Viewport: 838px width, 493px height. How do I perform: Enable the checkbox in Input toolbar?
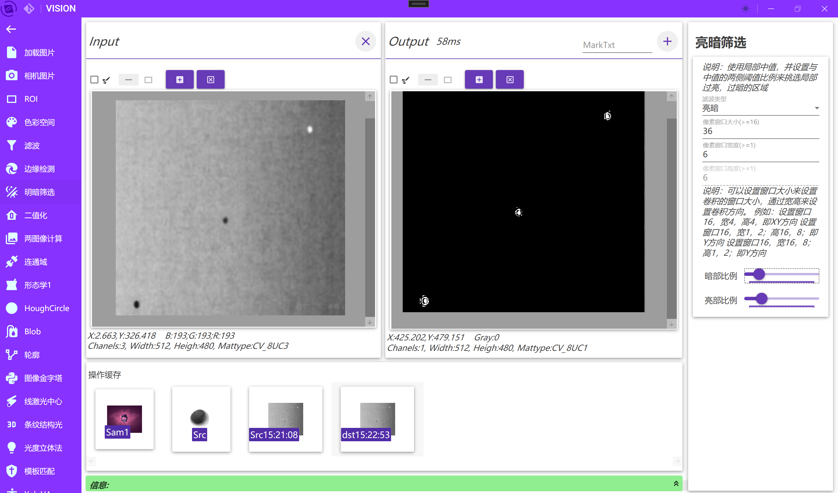point(95,80)
